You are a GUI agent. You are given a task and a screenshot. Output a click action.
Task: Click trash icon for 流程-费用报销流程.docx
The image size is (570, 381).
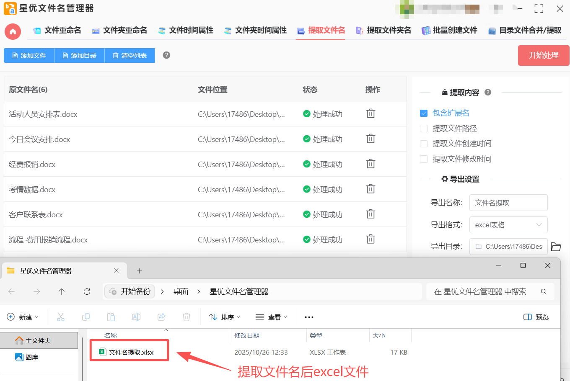[x=370, y=239]
